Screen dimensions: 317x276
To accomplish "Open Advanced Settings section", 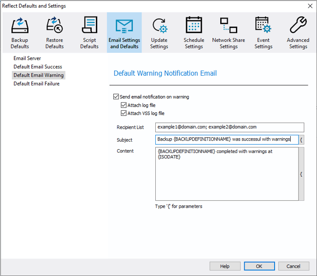I will point(298,33).
